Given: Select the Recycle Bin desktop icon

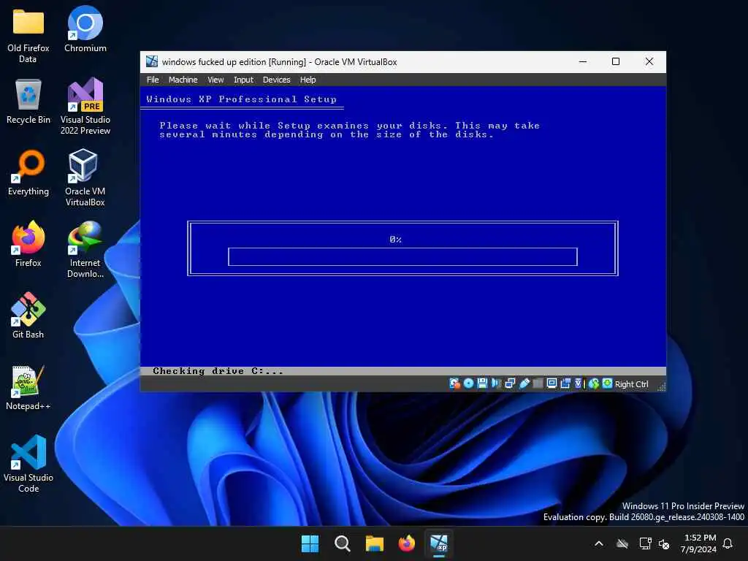Looking at the screenshot, I should [28, 102].
